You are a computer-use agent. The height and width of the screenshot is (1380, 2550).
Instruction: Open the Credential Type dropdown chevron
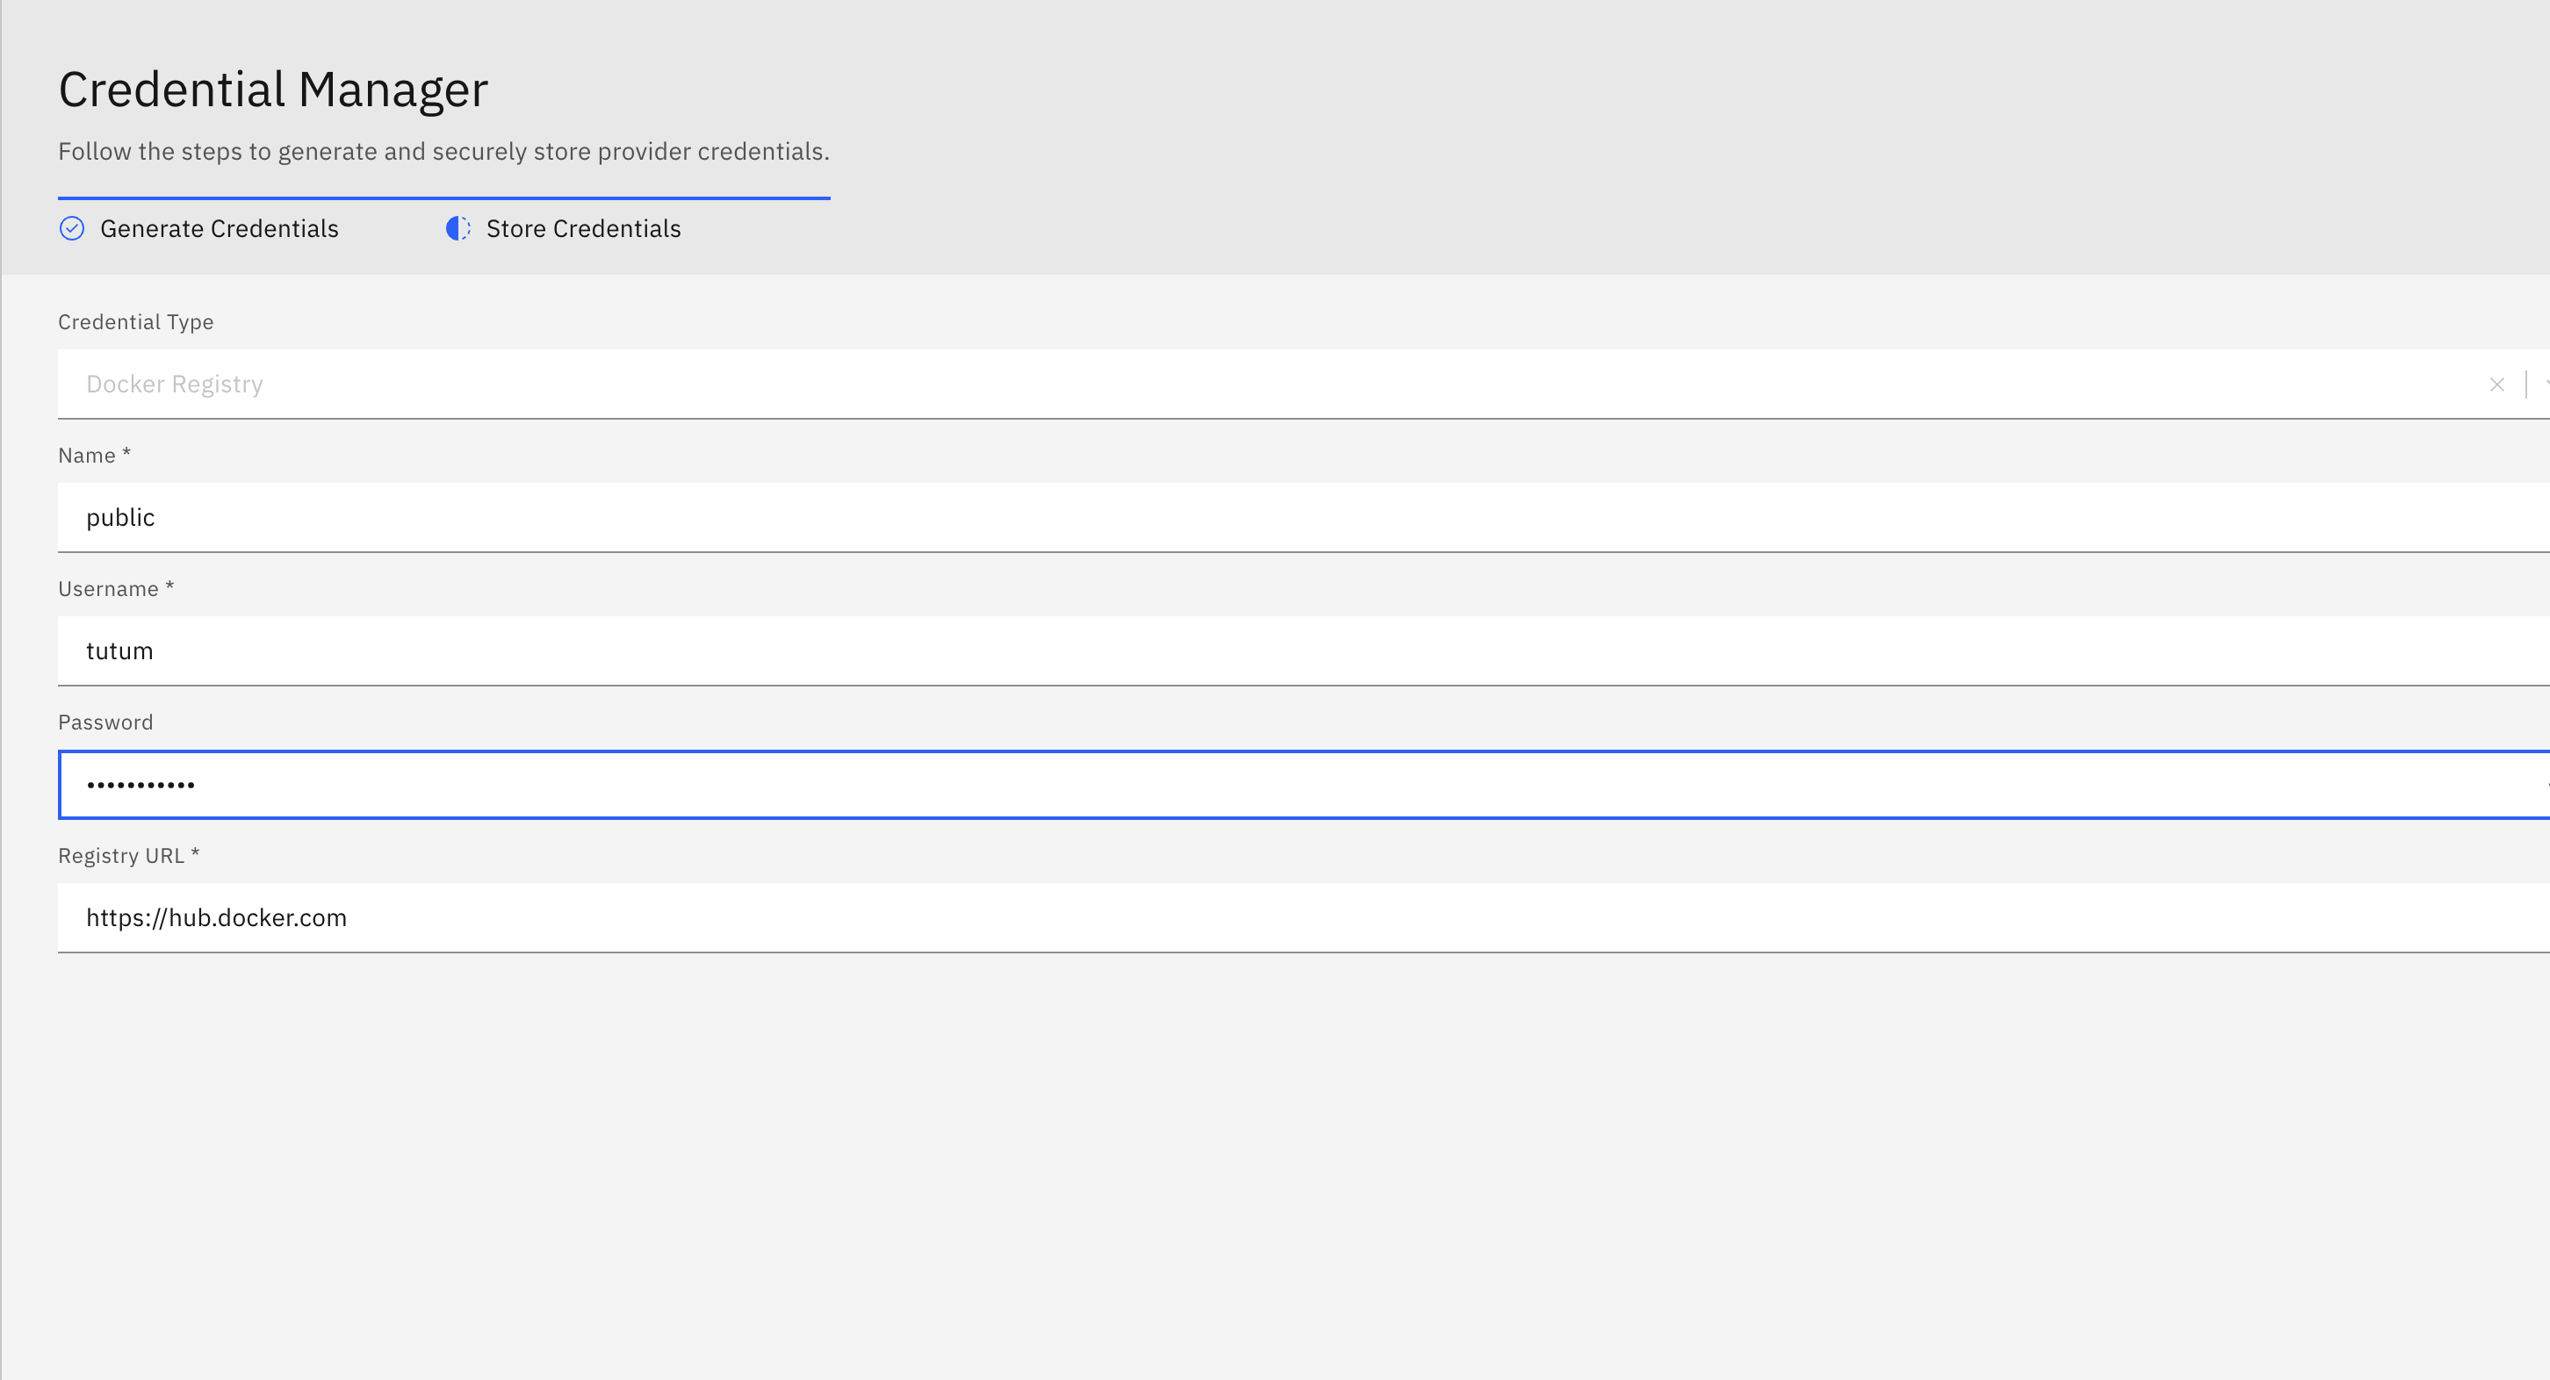tap(2546, 385)
